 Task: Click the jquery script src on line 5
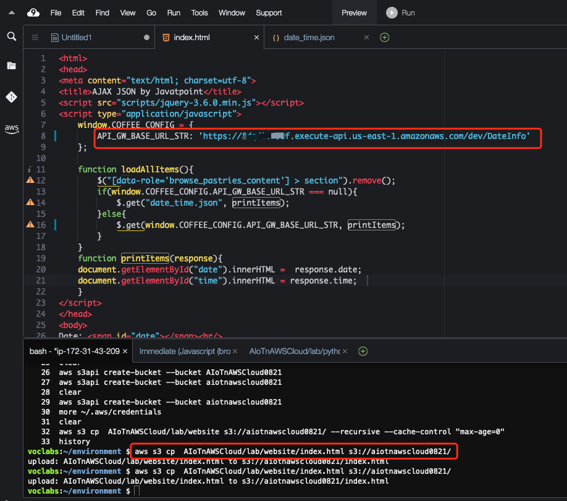coord(187,103)
